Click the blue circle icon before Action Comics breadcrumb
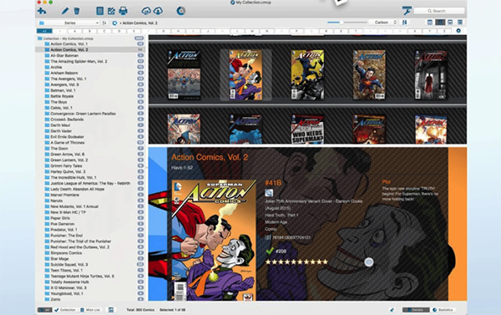Screen dimensions: 501x315 (x=114, y=23)
